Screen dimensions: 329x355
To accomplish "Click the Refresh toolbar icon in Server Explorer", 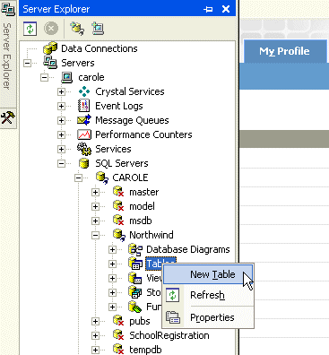I will click(30, 29).
